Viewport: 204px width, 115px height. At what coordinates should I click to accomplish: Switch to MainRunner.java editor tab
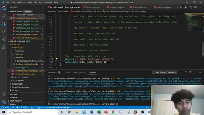[x=164, y=7]
